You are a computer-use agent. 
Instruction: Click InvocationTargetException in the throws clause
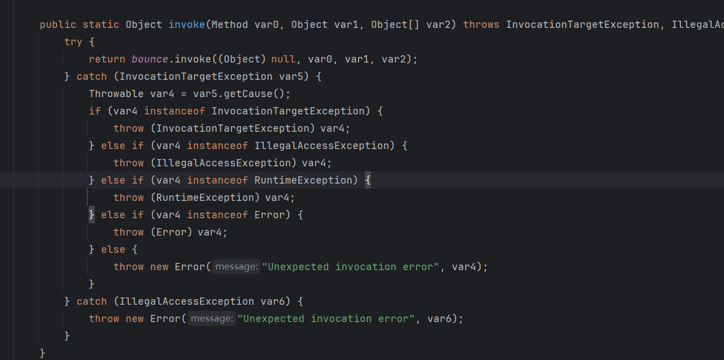582,25
